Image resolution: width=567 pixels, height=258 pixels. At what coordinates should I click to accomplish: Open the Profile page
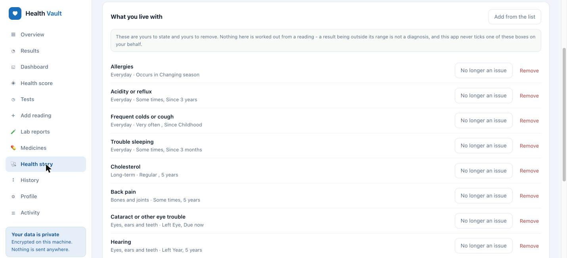pos(46,196)
